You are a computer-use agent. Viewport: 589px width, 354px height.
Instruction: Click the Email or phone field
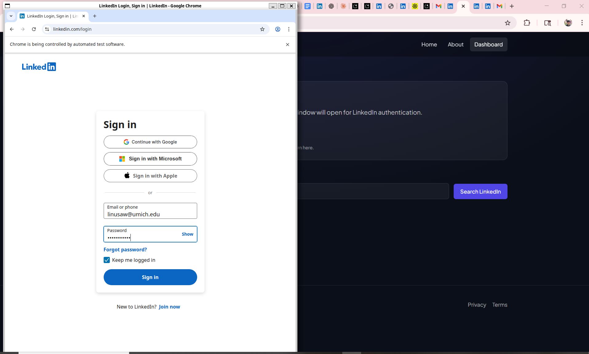pos(150,211)
